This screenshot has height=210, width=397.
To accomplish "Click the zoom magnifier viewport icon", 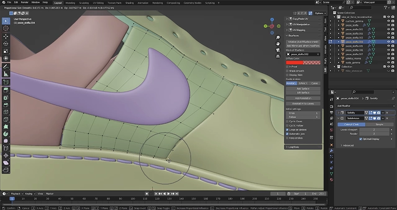I will [278, 38].
